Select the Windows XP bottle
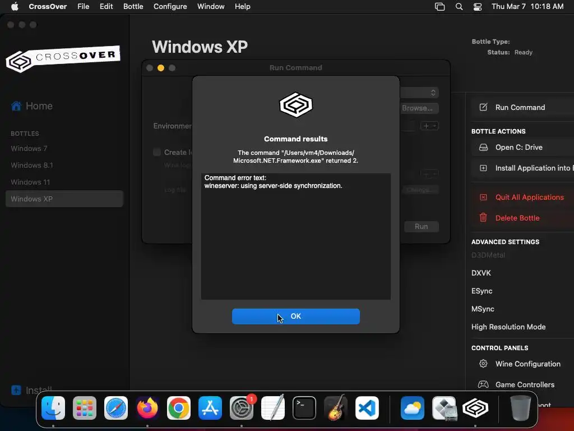The width and height of the screenshot is (574, 431). (x=64, y=199)
